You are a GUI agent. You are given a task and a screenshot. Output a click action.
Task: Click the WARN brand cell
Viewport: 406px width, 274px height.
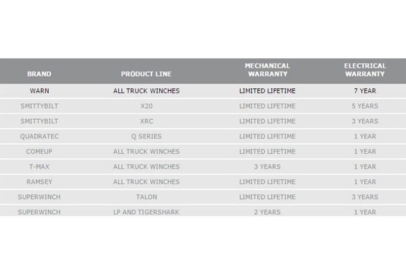(x=39, y=91)
